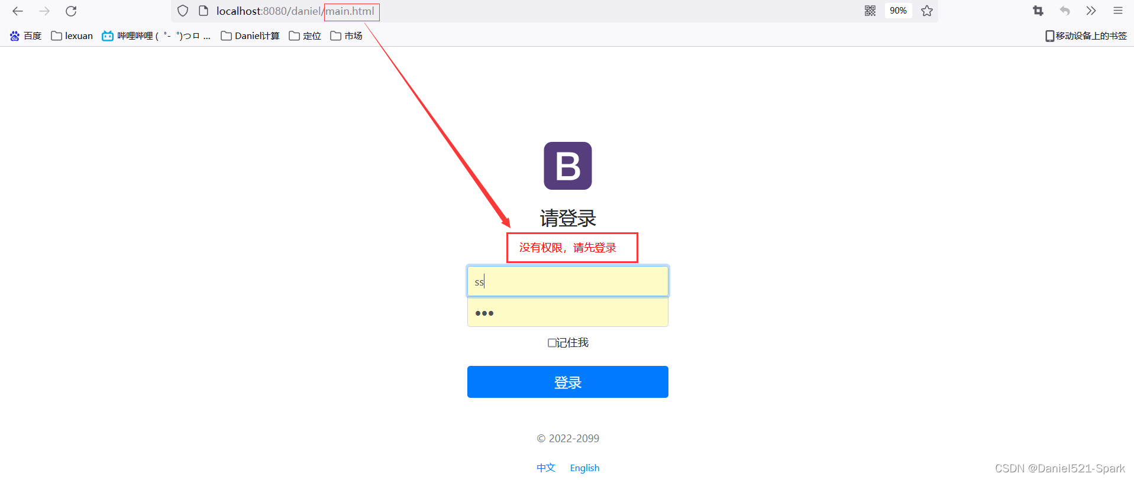The height and width of the screenshot is (480, 1134).
Task: Open the lexuan bookmark folder
Action: [72, 36]
